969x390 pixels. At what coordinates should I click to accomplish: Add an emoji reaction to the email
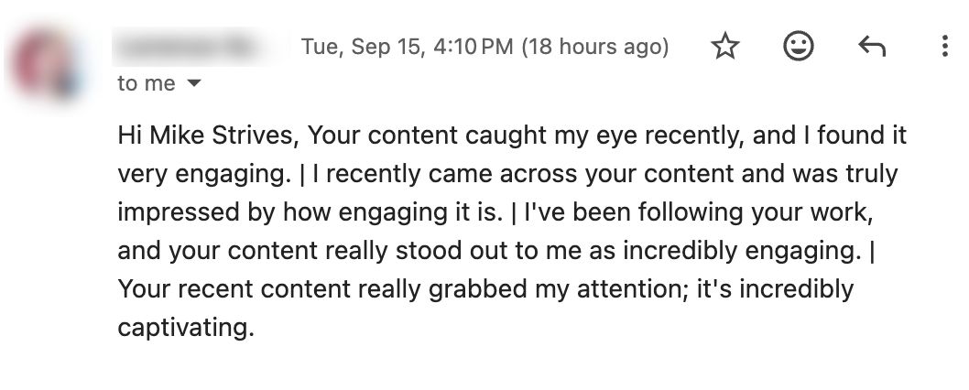(799, 47)
